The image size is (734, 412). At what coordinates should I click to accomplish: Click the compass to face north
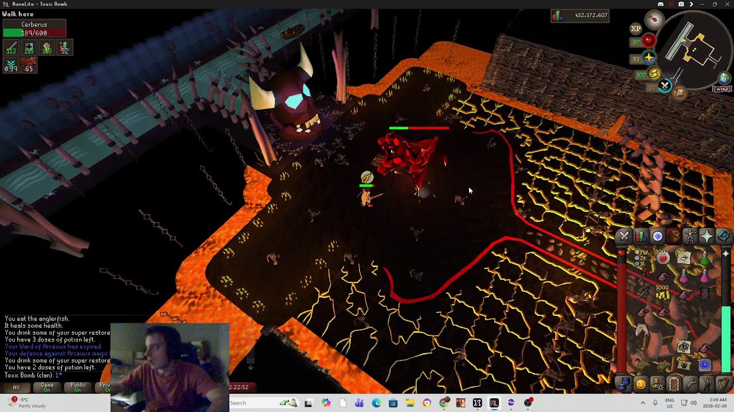coord(654,19)
